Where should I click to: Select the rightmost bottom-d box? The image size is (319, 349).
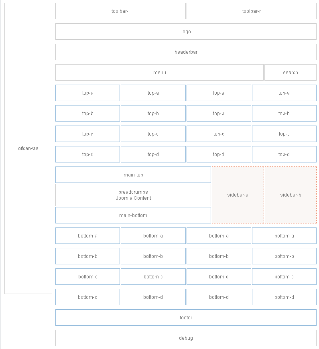pos(284,297)
